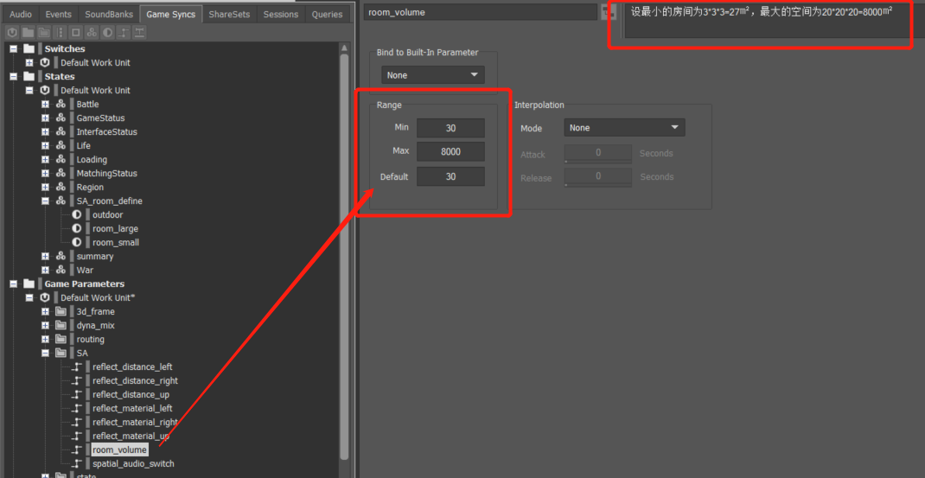Image resolution: width=925 pixels, height=478 pixels.
Task: Click the parameter icon beside reflect_material_left
Action: pos(77,408)
